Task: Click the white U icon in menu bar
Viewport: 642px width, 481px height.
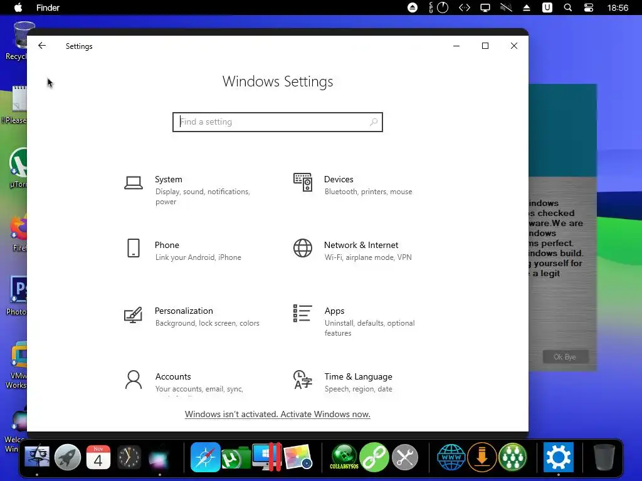Action: (x=547, y=8)
